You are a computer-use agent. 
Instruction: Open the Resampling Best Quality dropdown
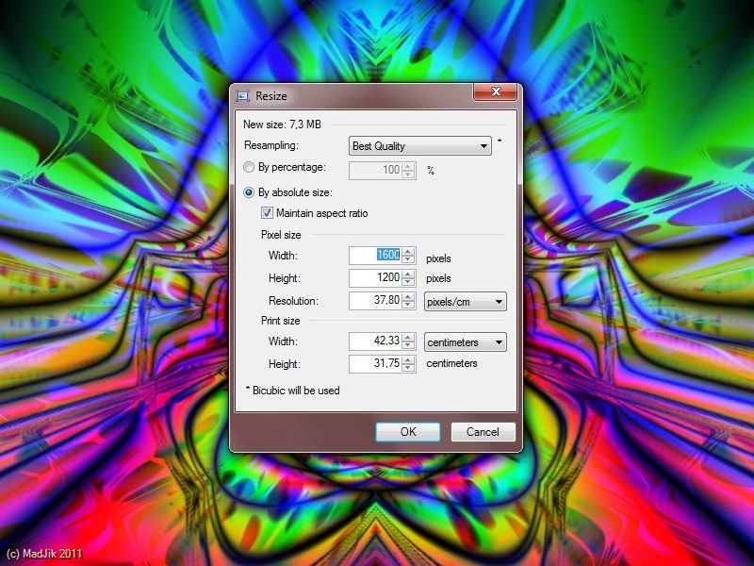point(419,146)
